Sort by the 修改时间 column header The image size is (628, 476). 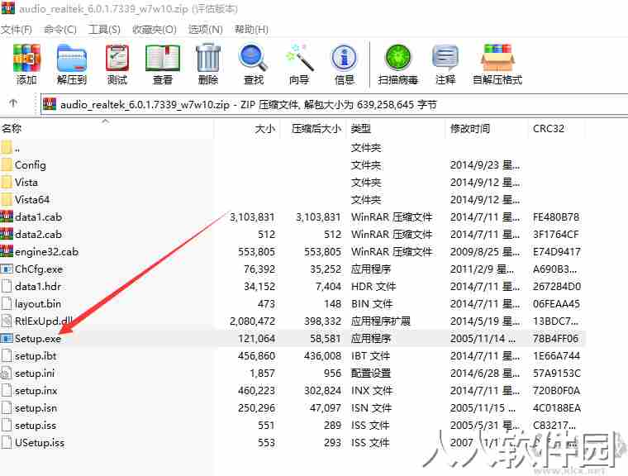click(x=470, y=129)
